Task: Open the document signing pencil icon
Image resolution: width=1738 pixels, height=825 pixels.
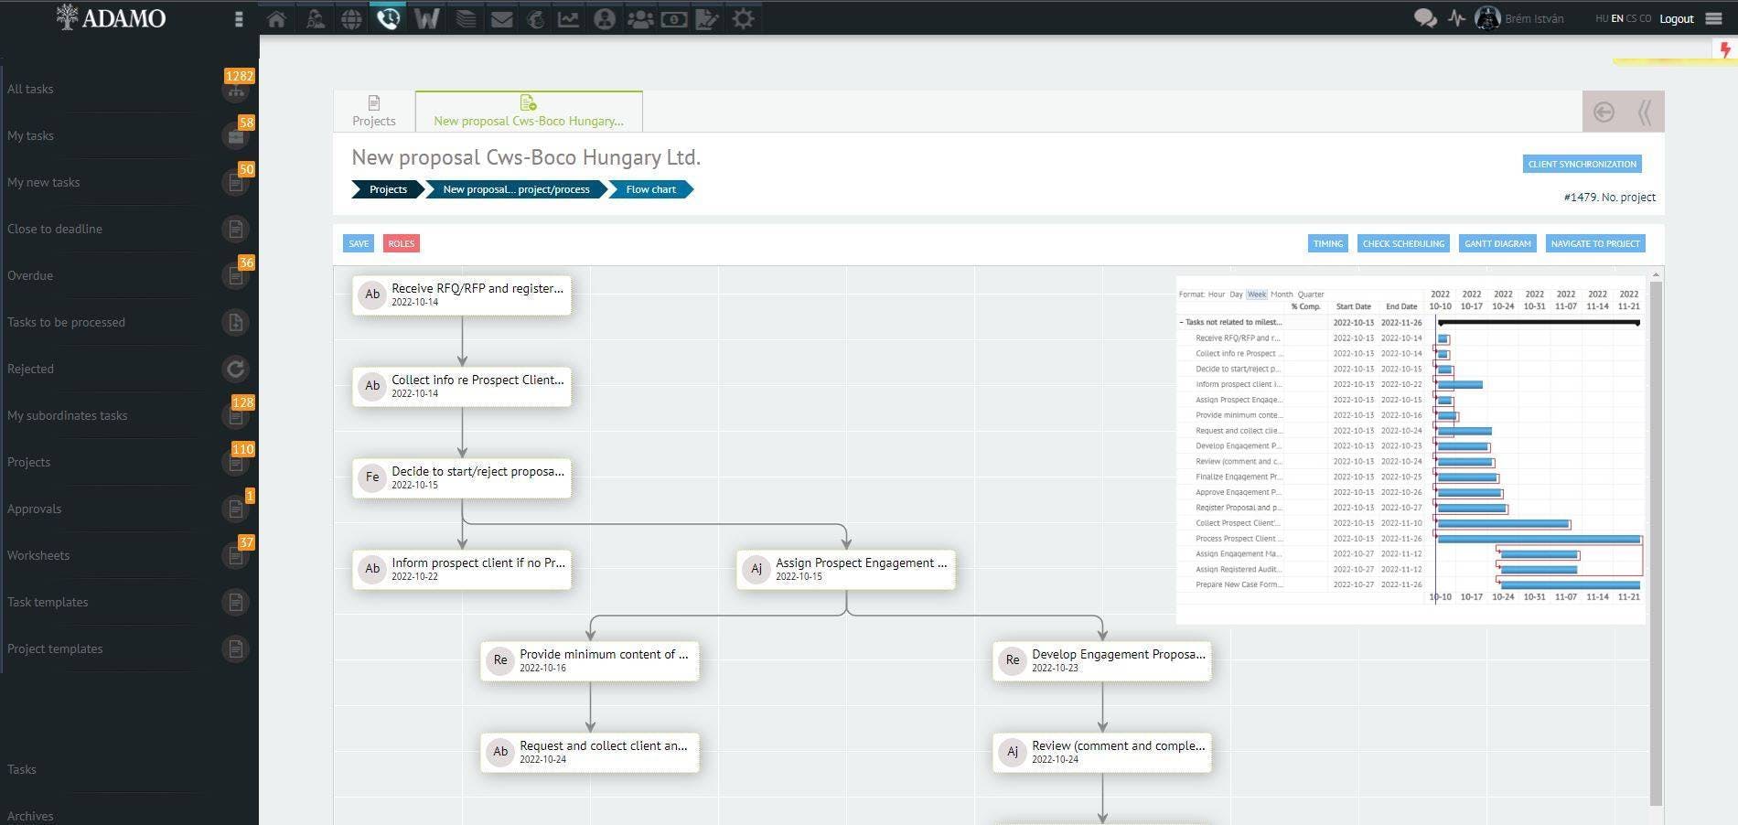Action: coord(707,18)
